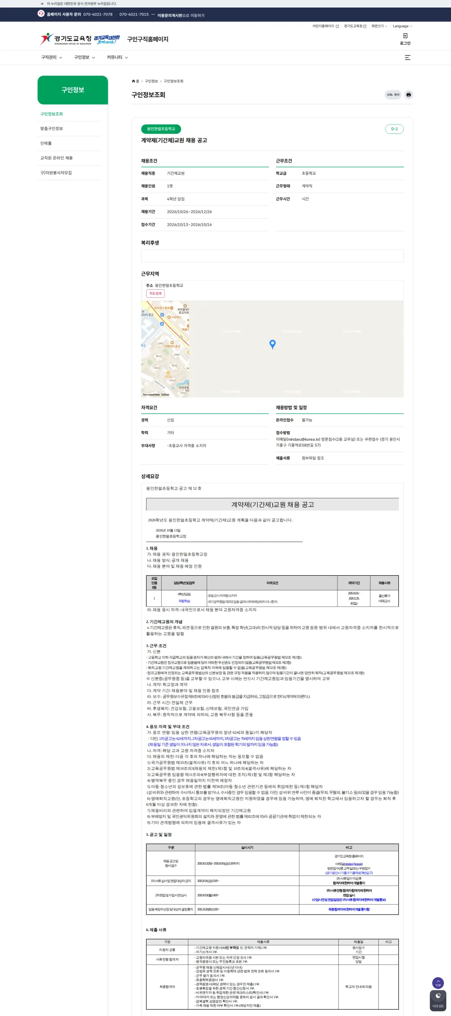Click the 경기도교육청 logo
The height and width of the screenshot is (1016, 451).
click(x=66, y=39)
